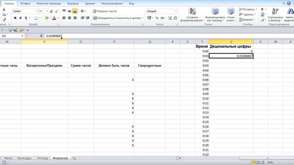This screenshot has height=165, width=294.
Task: Align text to middle of cell
Action: pos(69,11)
